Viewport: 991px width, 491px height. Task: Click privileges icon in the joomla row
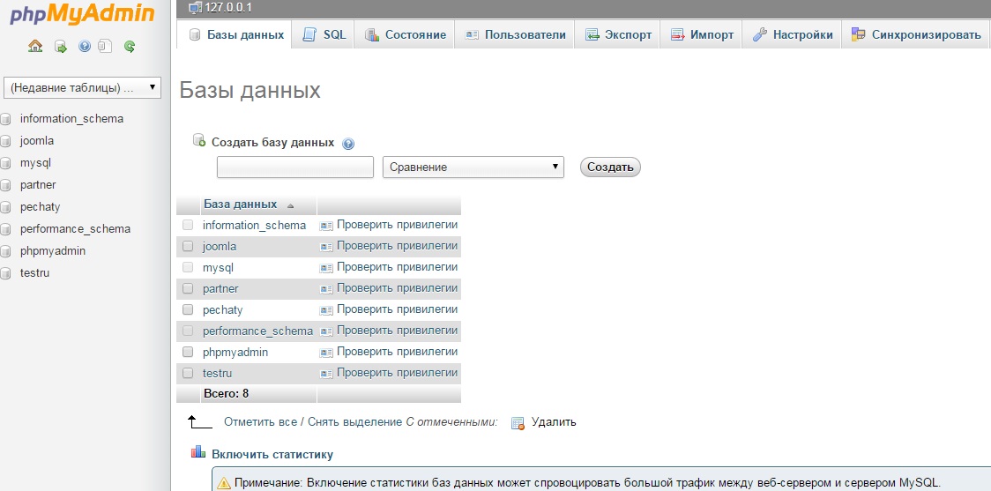coord(326,247)
